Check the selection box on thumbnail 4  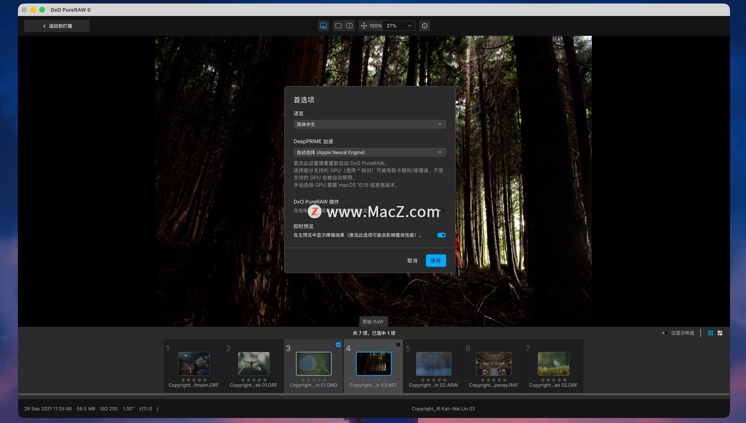tap(398, 345)
